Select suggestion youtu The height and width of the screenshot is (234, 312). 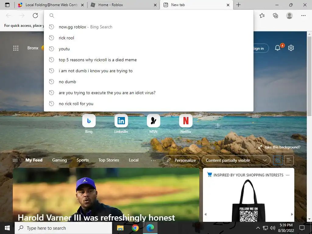(x=149, y=49)
